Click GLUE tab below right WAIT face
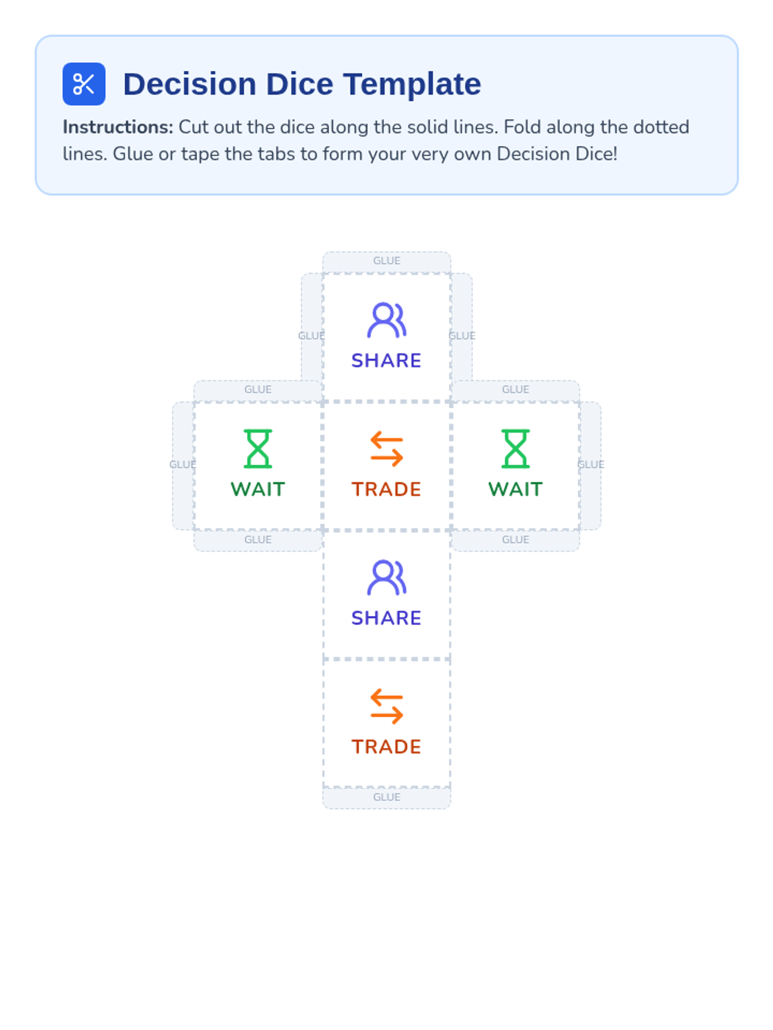Screen dimensions: 773x1030 515,540
